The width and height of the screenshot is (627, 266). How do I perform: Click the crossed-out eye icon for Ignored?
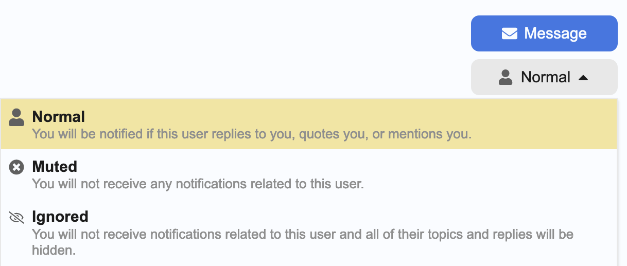[17, 217]
